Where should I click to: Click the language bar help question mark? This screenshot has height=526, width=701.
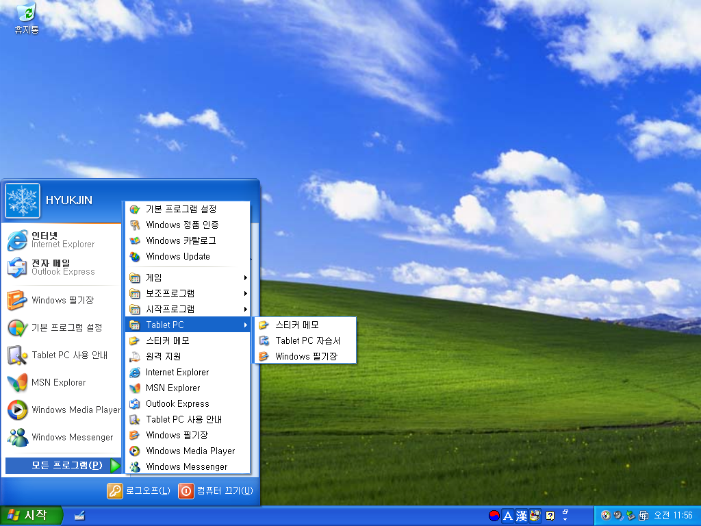pos(550,516)
